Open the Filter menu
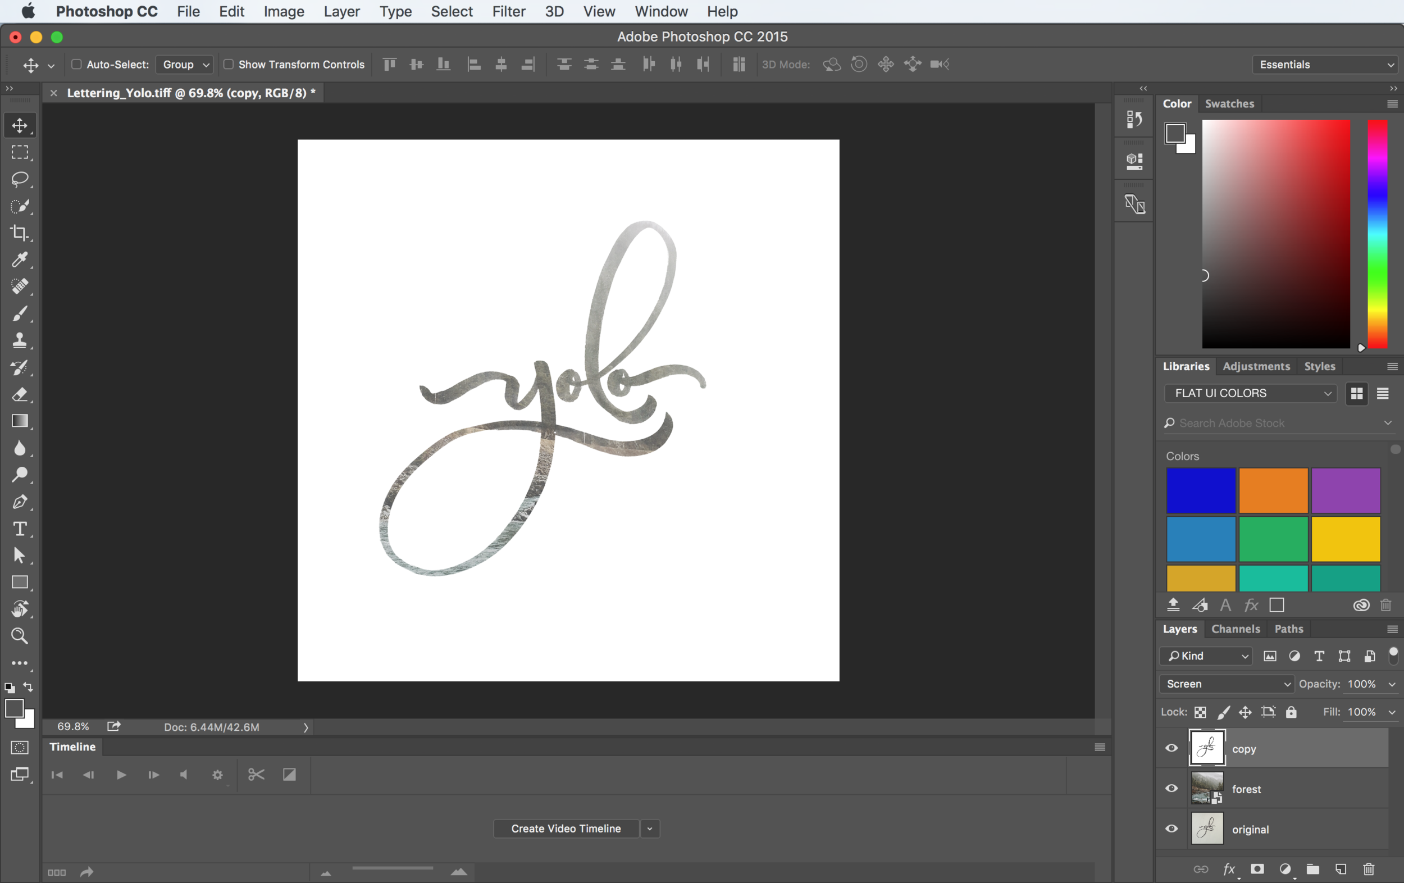 tap(508, 11)
